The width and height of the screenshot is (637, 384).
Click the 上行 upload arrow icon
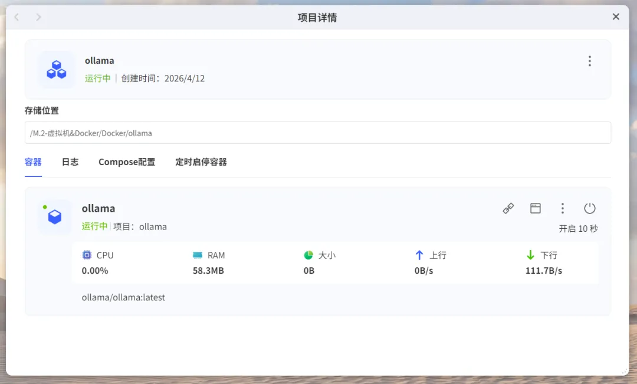[x=419, y=255]
